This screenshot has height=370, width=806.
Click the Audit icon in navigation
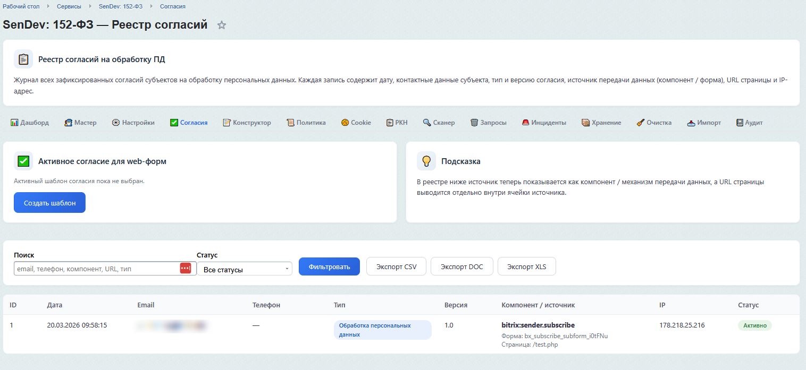[x=740, y=123]
